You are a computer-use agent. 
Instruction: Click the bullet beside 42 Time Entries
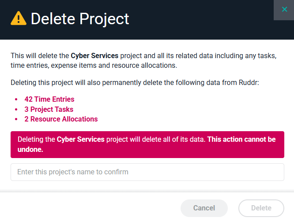point(16,100)
